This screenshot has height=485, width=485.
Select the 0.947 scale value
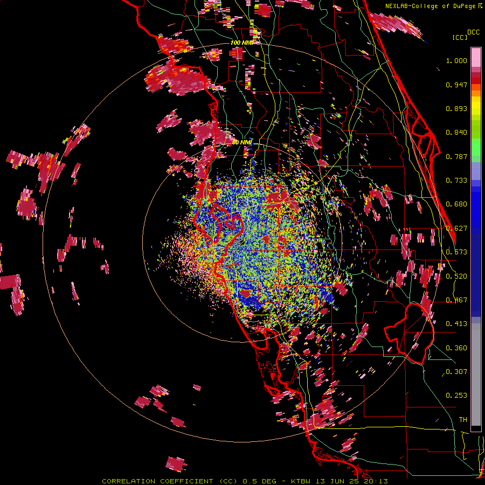456,85
